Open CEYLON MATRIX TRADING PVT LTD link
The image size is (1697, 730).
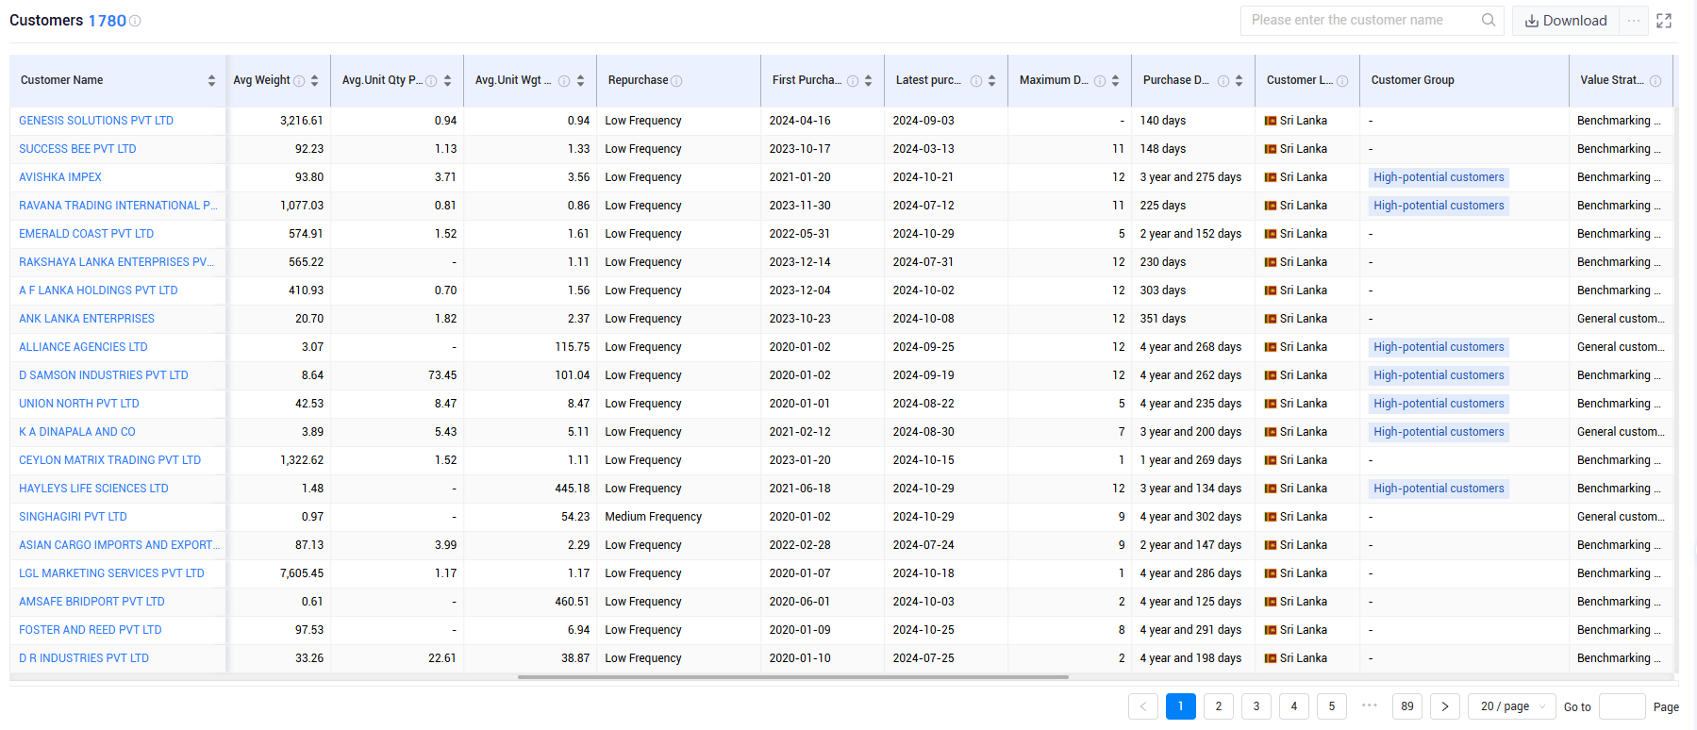[x=109, y=460]
